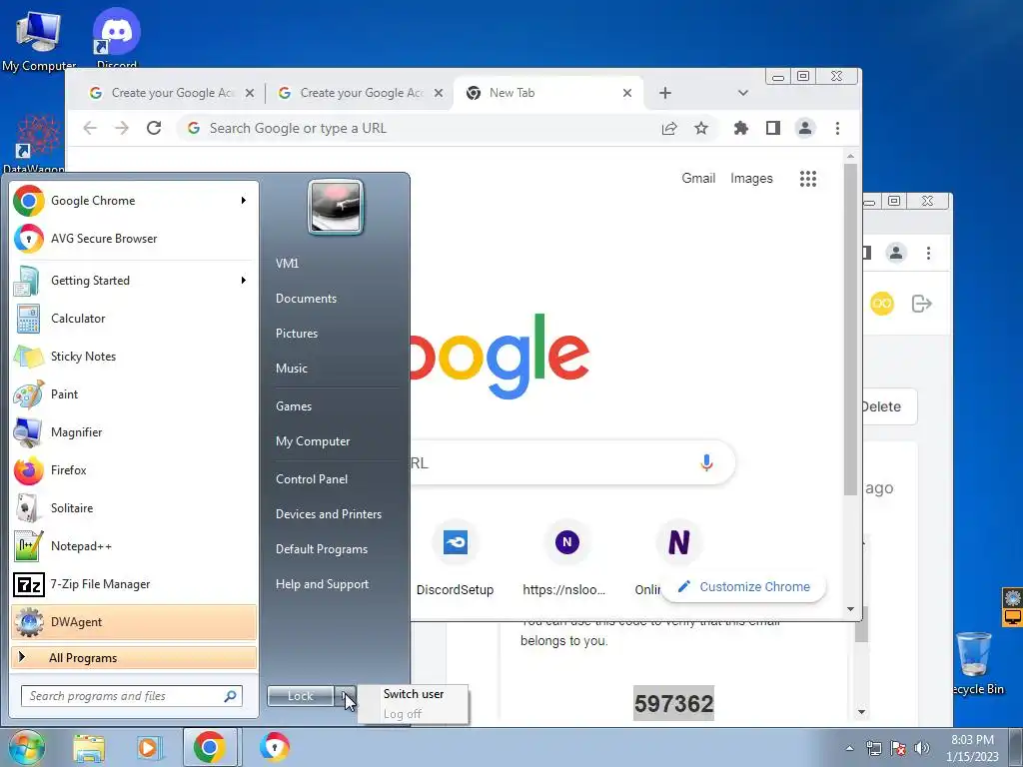Start voice search microphone

[706, 462]
